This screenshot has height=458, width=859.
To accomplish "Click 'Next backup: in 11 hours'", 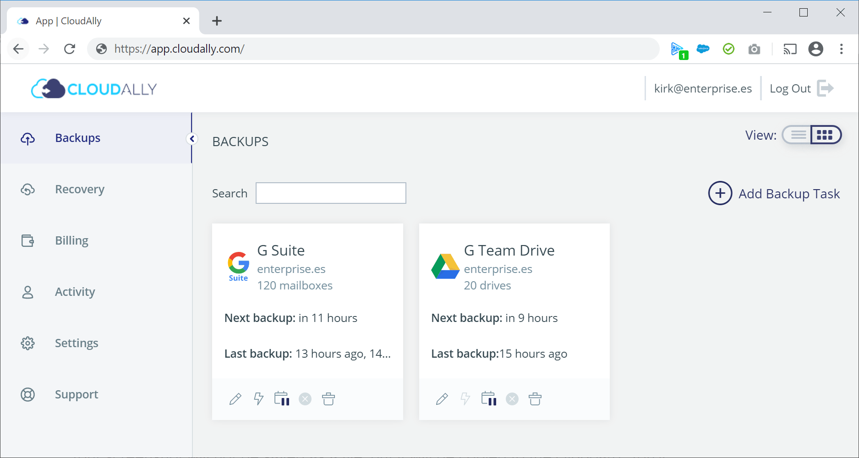I will click(x=291, y=318).
